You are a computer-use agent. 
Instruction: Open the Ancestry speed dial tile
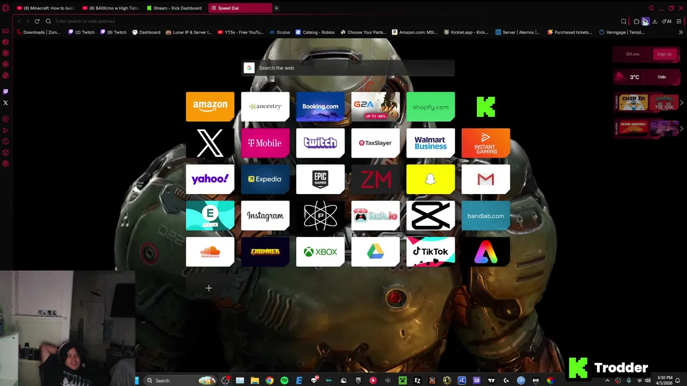click(265, 107)
